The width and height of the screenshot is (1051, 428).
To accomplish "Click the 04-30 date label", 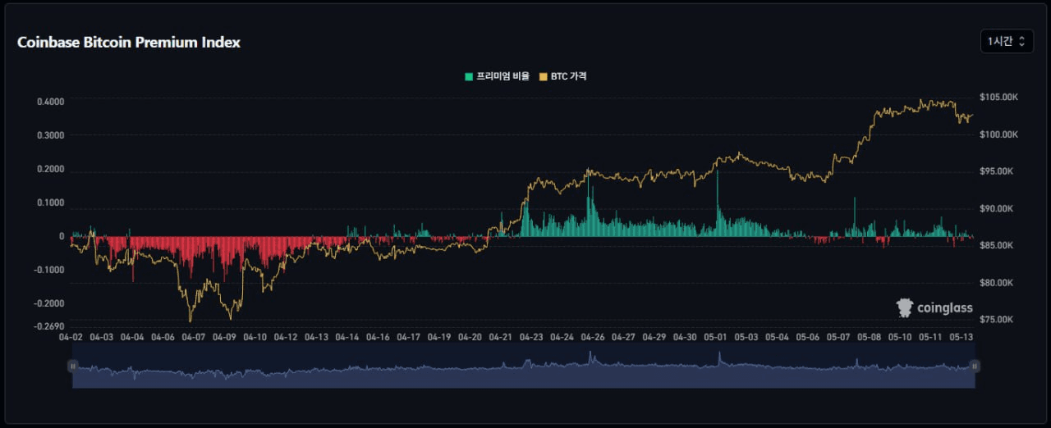I will pyautogui.click(x=685, y=337).
